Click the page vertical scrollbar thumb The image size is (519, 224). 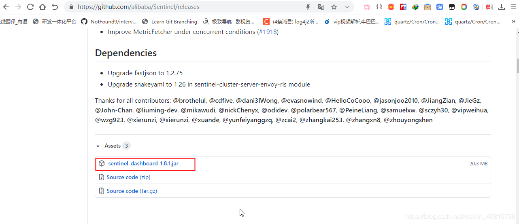[517, 66]
